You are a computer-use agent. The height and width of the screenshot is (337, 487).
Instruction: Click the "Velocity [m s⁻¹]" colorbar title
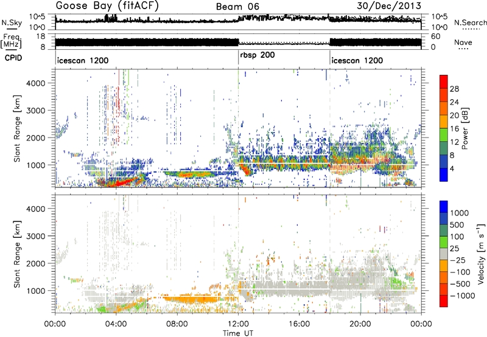[x=481, y=254]
